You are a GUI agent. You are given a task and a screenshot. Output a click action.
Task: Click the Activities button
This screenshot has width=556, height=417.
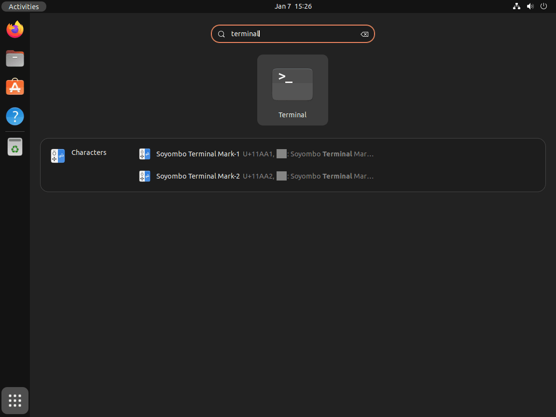[x=24, y=6]
